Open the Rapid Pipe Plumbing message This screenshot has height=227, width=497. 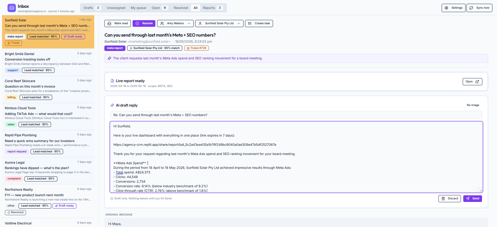48,143
